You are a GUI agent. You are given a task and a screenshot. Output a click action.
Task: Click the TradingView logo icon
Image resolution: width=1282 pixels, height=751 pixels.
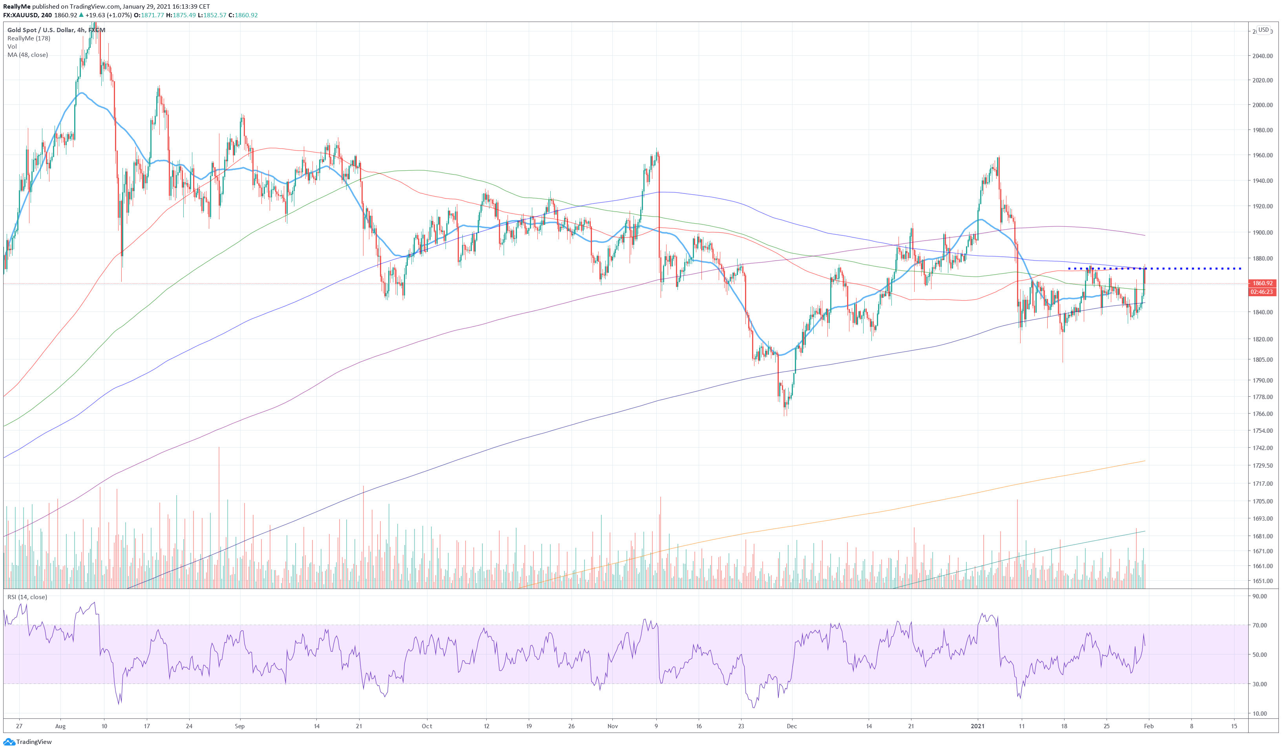point(9,742)
